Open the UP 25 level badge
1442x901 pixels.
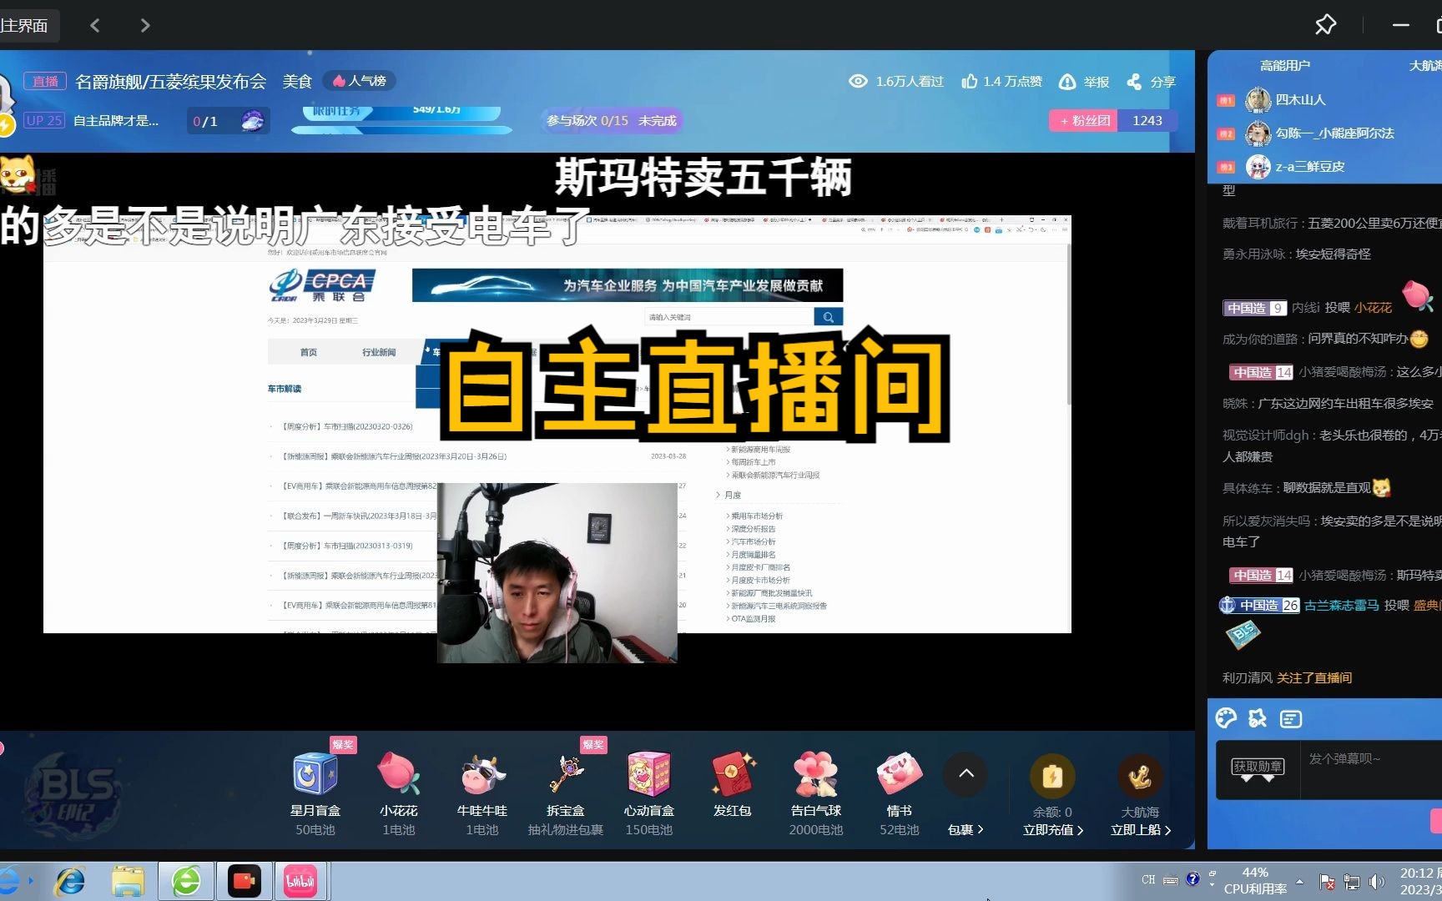(x=43, y=120)
